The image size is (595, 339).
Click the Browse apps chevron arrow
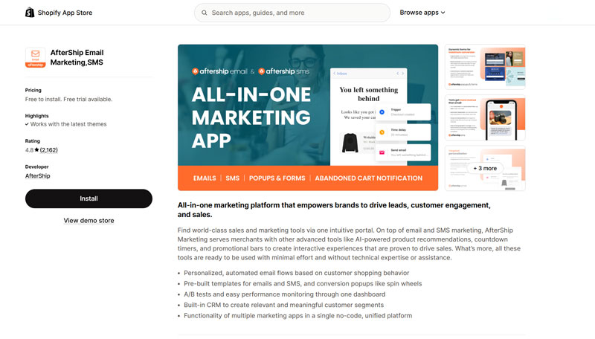click(443, 13)
